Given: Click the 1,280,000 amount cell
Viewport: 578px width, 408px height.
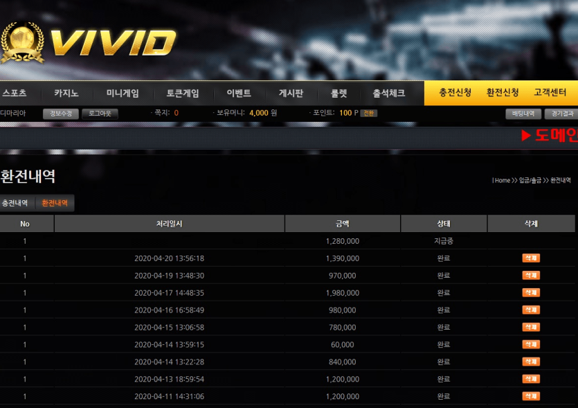Looking at the screenshot, I should point(343,241).
